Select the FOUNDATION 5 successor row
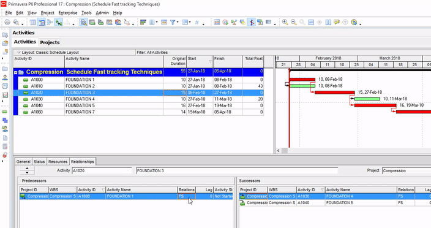431x228 pixels. pyautogui.click(x=335, y=203)
